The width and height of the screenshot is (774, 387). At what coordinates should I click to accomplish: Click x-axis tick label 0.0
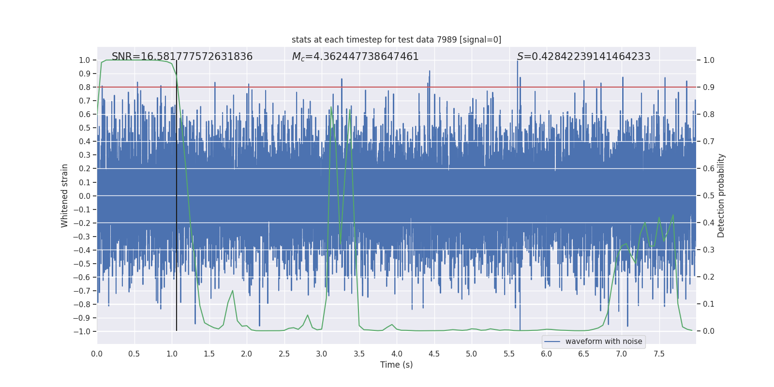[x=97, y=354]
